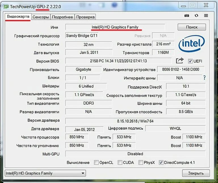Screen dimensions: 218x183
Task: Click the 1.1 GTexel/s field
Action: 186,95
